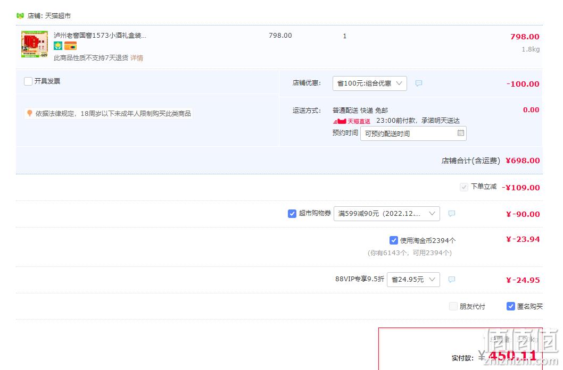Viewport: 563px width, 370px height.
Task: Open the calendar icon in delivery time field
Action: point(461,133)
